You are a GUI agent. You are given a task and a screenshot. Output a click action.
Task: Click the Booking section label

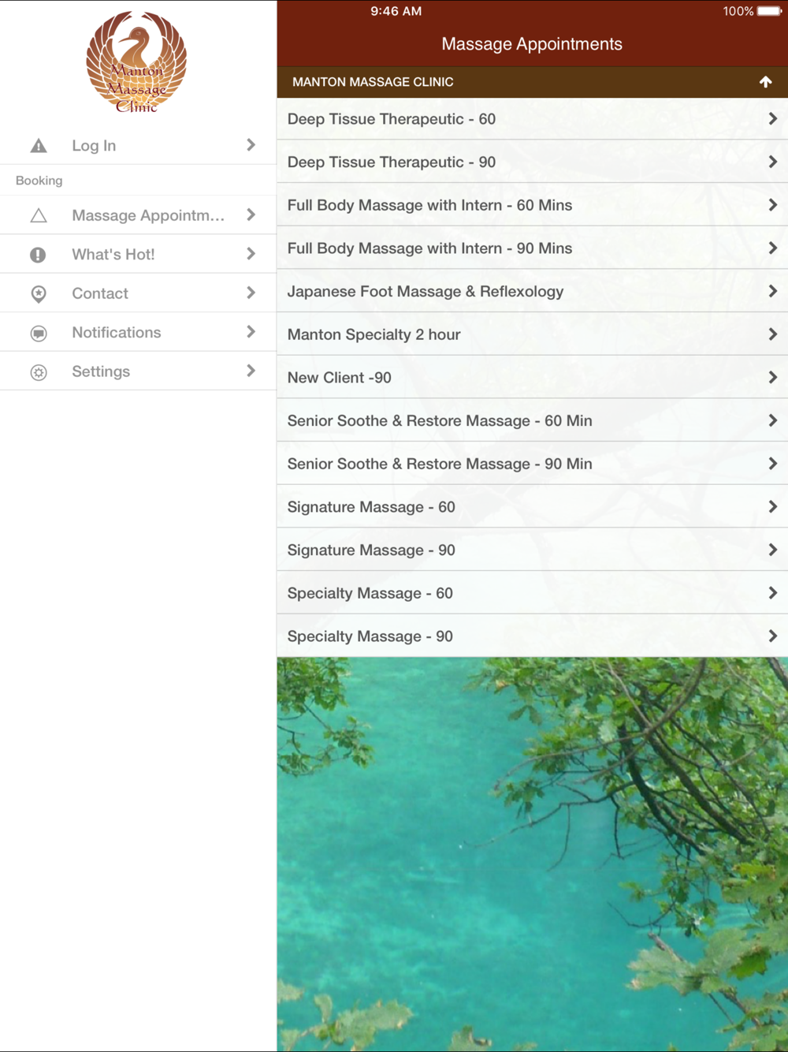coord(39,181)
